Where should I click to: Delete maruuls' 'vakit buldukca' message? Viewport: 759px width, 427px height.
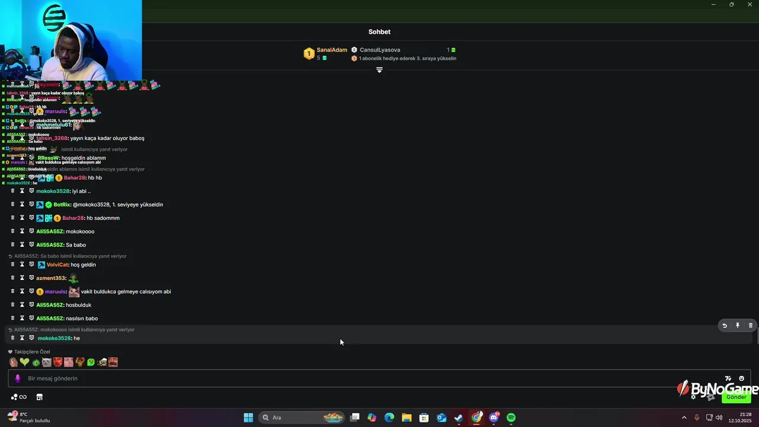pyautogui.click(x=12, y=291)
